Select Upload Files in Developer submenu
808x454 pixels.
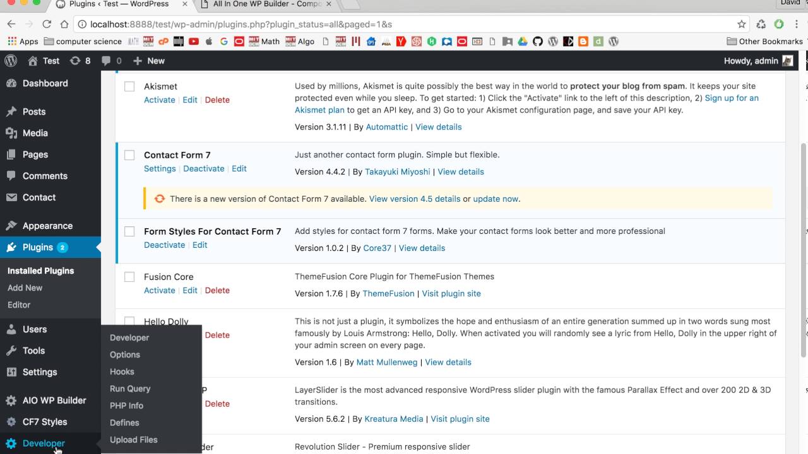coord(134,439)
